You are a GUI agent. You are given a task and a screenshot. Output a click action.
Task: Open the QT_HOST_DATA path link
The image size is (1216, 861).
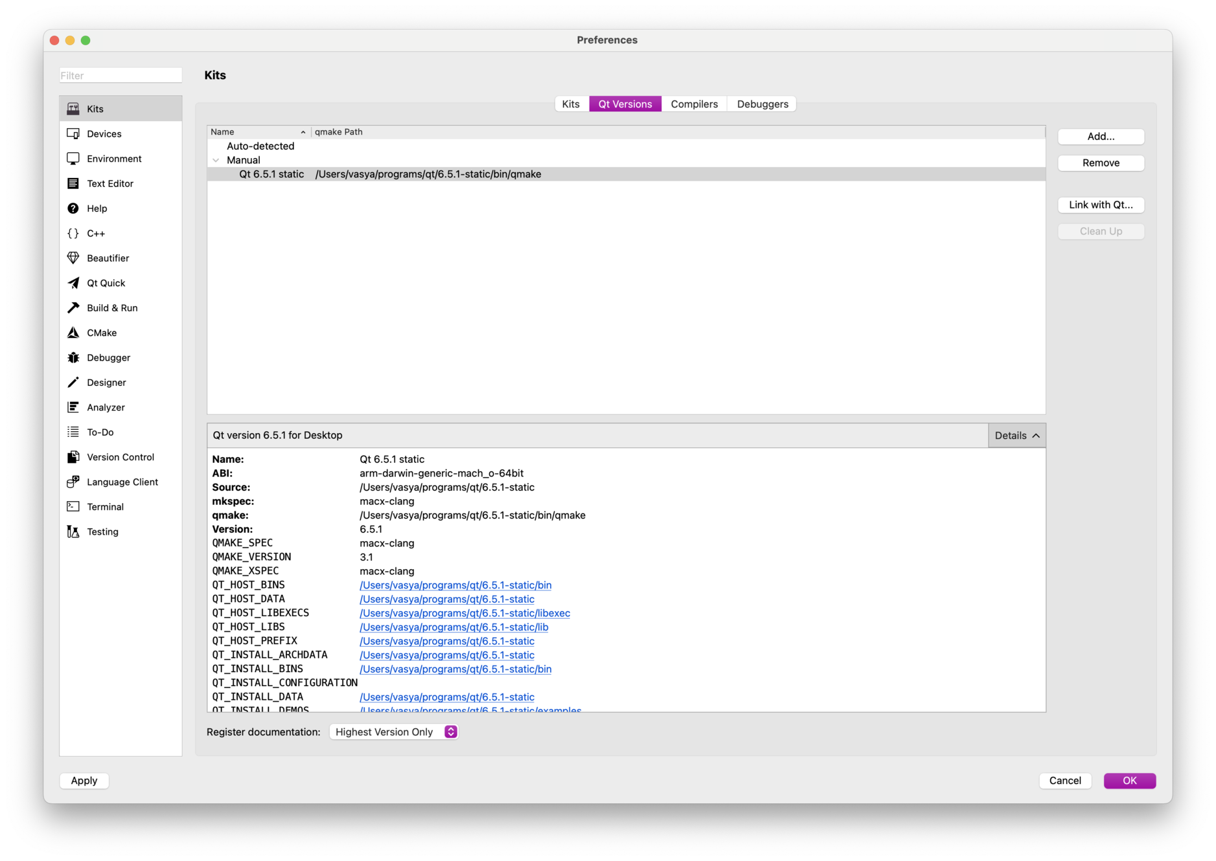(x=447, y=599)
